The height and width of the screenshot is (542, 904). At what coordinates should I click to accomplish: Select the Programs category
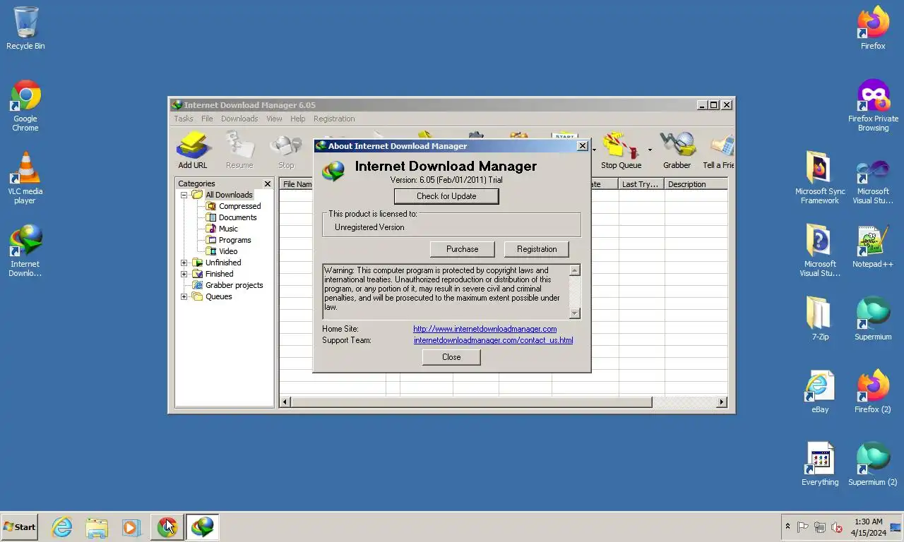coord(234,240)
